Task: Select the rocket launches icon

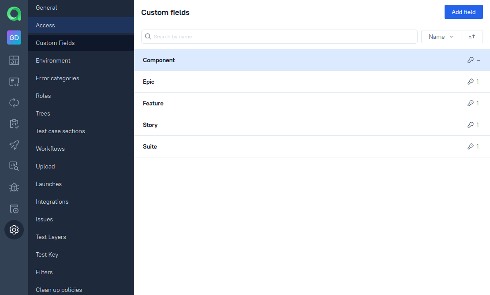Action: click(14, 145)
